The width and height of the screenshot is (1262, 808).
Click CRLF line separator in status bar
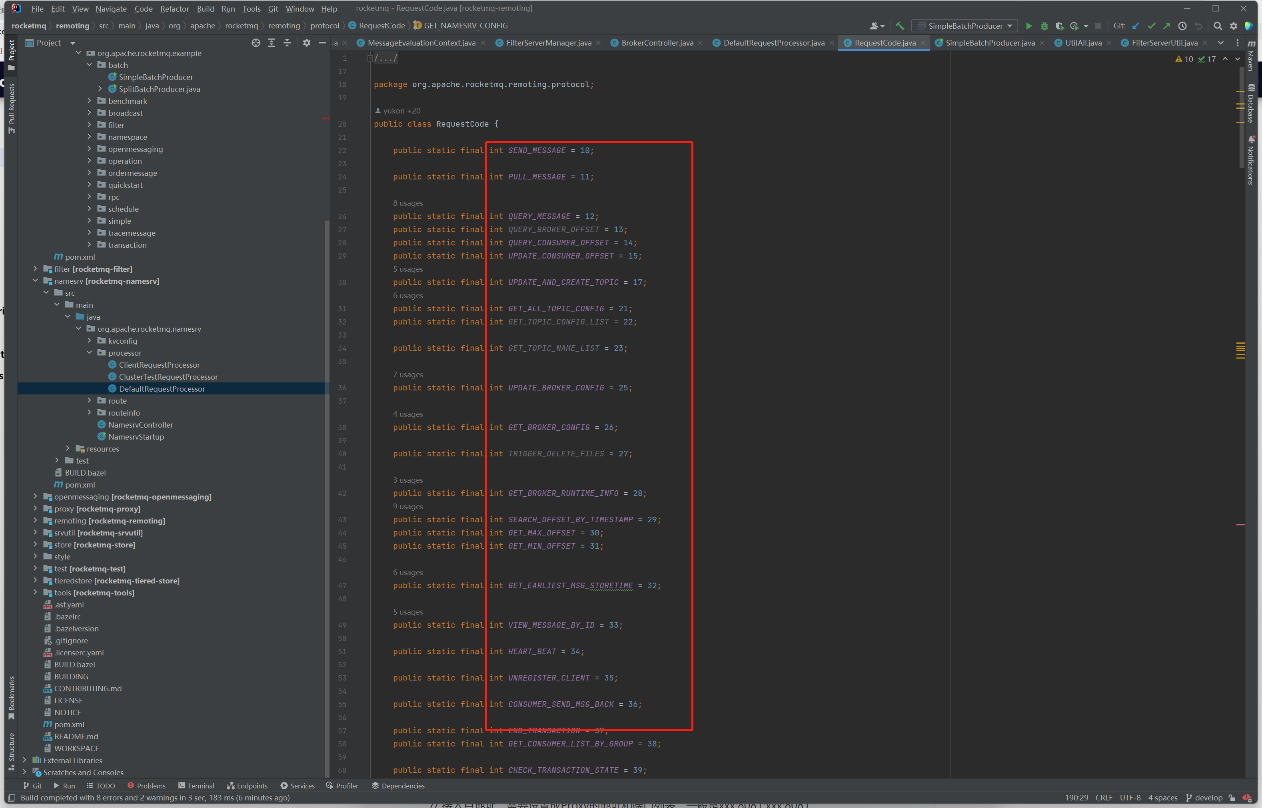[1104, 798]
